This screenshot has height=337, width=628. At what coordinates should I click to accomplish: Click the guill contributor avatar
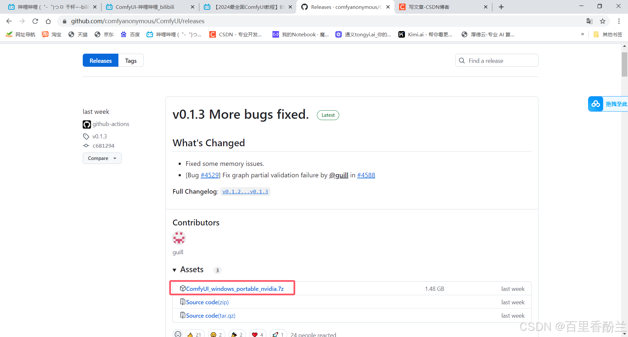[179, 238]
